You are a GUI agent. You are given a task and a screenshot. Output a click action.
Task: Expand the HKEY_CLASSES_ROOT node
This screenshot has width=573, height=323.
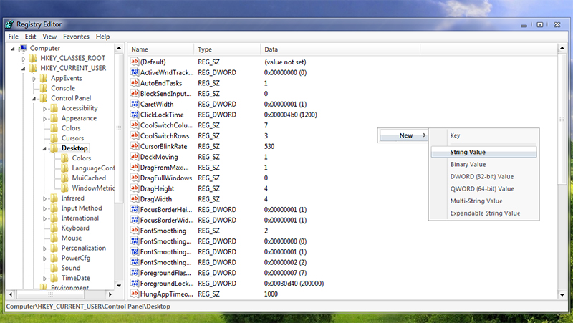[x=24, y=59]
